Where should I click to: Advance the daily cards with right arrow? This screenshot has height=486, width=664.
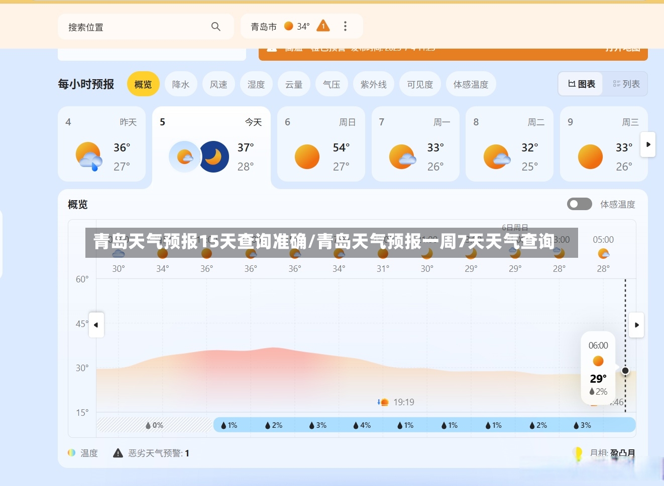(648, 144)
